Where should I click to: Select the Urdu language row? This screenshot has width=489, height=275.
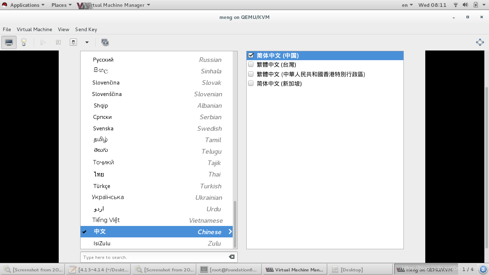[157, 209]
